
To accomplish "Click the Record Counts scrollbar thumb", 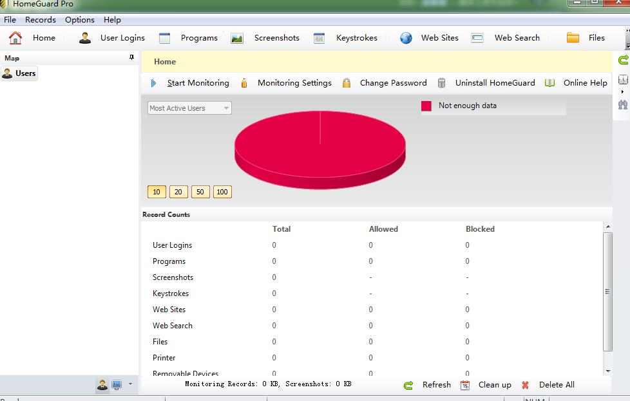I will pyautogui.click(x=608, y=292).
